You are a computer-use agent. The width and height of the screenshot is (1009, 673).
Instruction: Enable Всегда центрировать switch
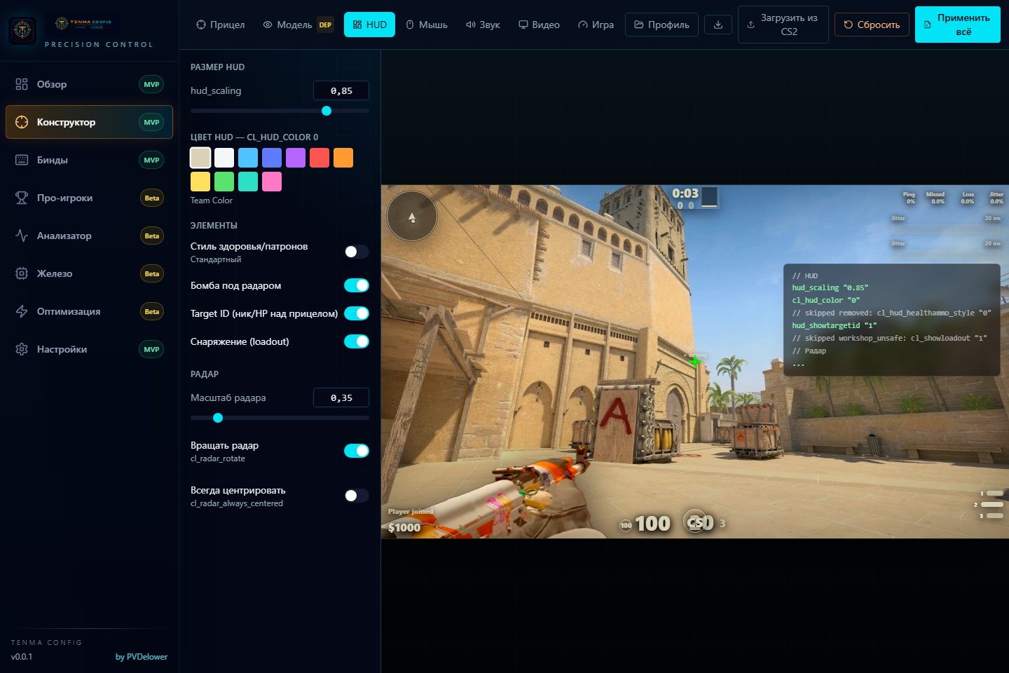[x=356, y=496]
